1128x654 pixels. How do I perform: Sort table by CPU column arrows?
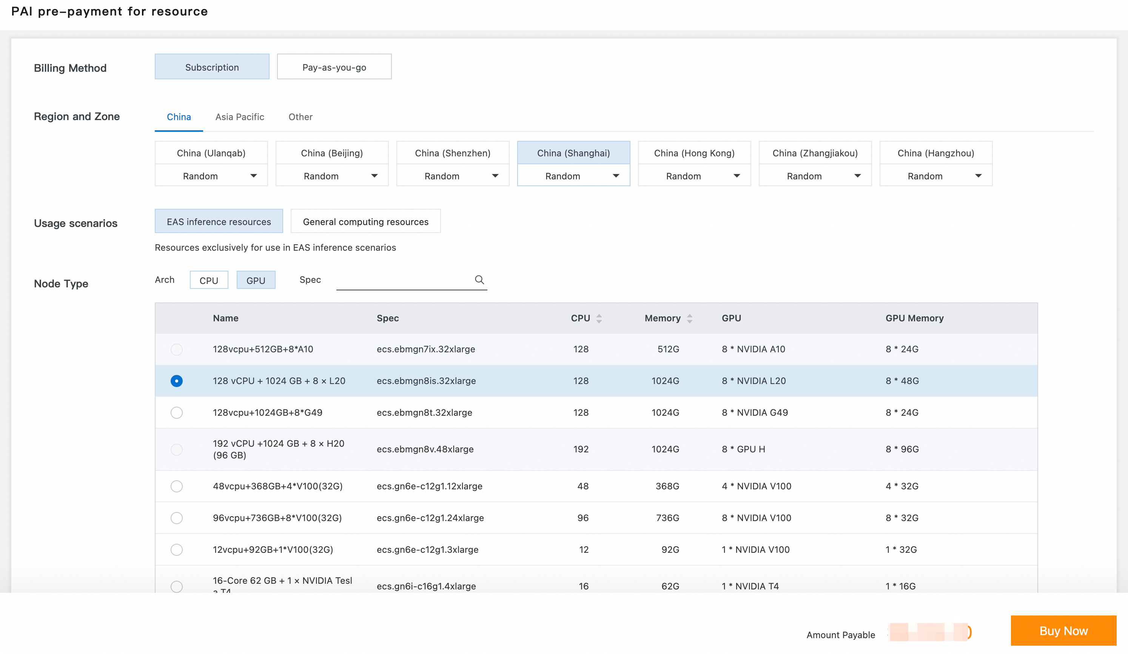(599, 318)
